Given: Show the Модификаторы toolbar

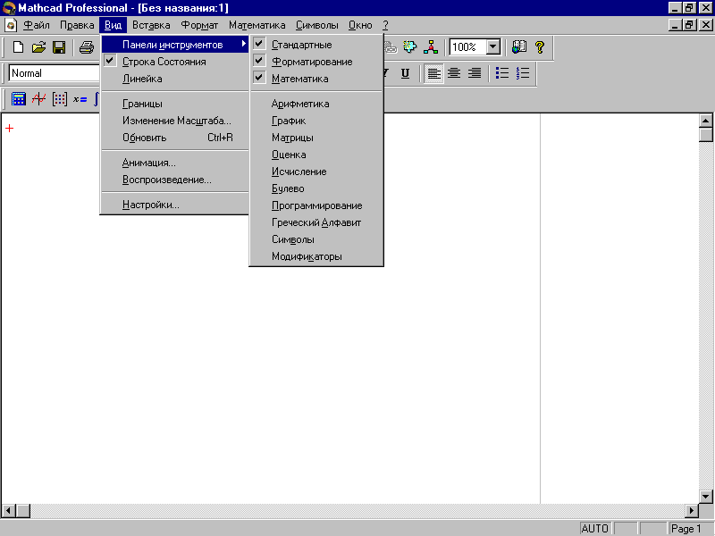Looking at the screenshot, I should (316, 256).
